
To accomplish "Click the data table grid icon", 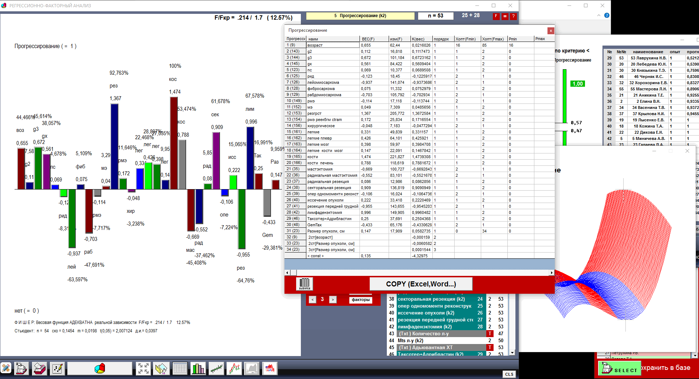I will click(180, 368).
